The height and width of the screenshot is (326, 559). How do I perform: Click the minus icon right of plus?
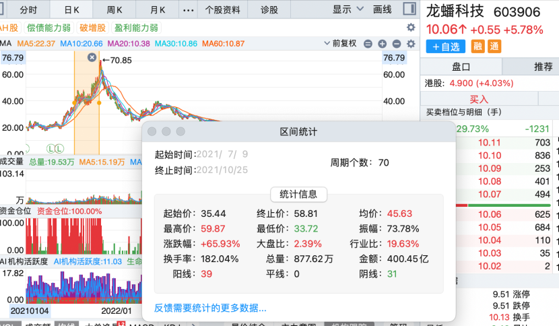click(x=397, y=44)
